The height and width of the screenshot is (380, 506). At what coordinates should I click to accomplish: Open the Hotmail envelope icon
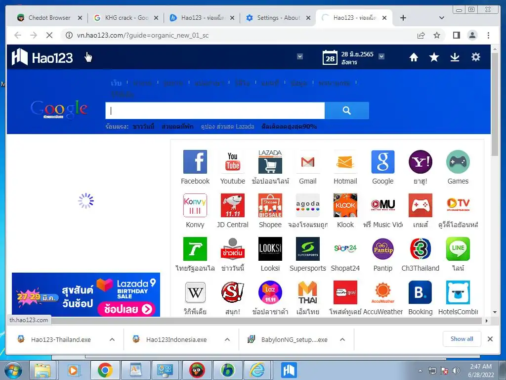point(345,162)
